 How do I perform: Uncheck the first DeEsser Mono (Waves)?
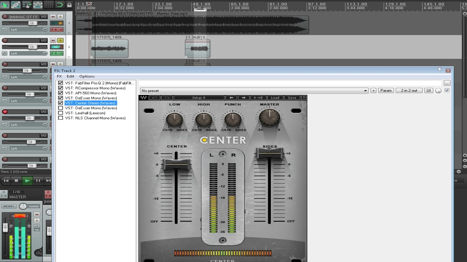coord(61,98)
